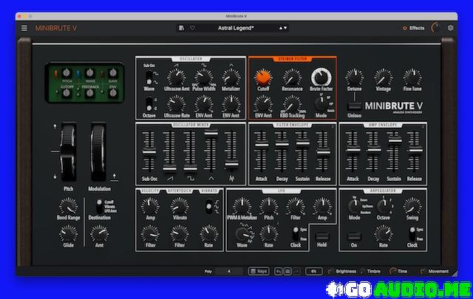
Task: Click the Arpeggiator Mode selector knob
Action: pyautogui.click(x=354, y=207)
